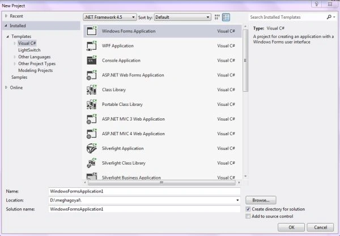
Task: Click the Silverlight Class Library icon
Action: (92, 163)
